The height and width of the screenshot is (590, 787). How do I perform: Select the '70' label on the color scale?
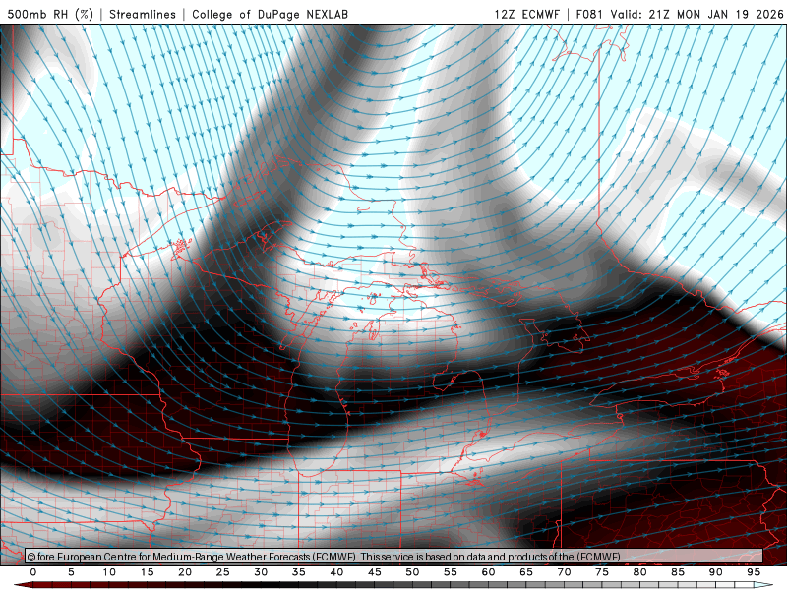(564, 572)
